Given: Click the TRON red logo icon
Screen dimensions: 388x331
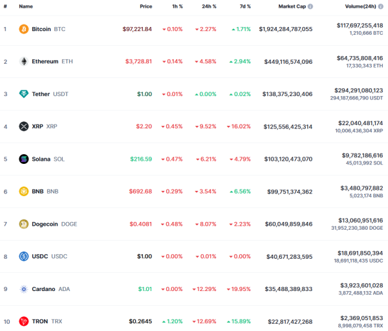Looking at the screenshot, I should [x=24, y=321].
